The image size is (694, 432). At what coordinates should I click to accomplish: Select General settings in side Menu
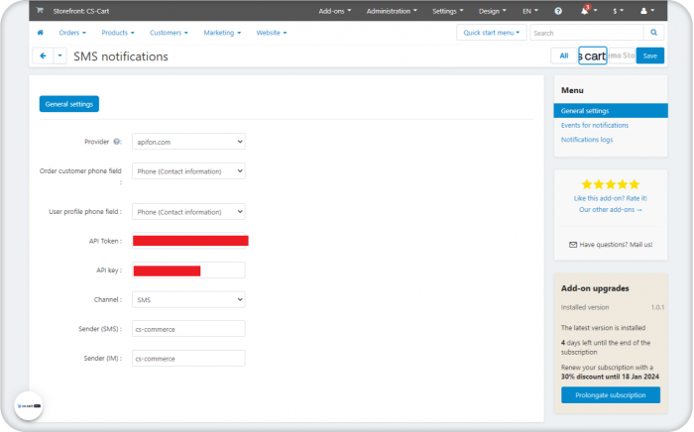tap(611, 111)
